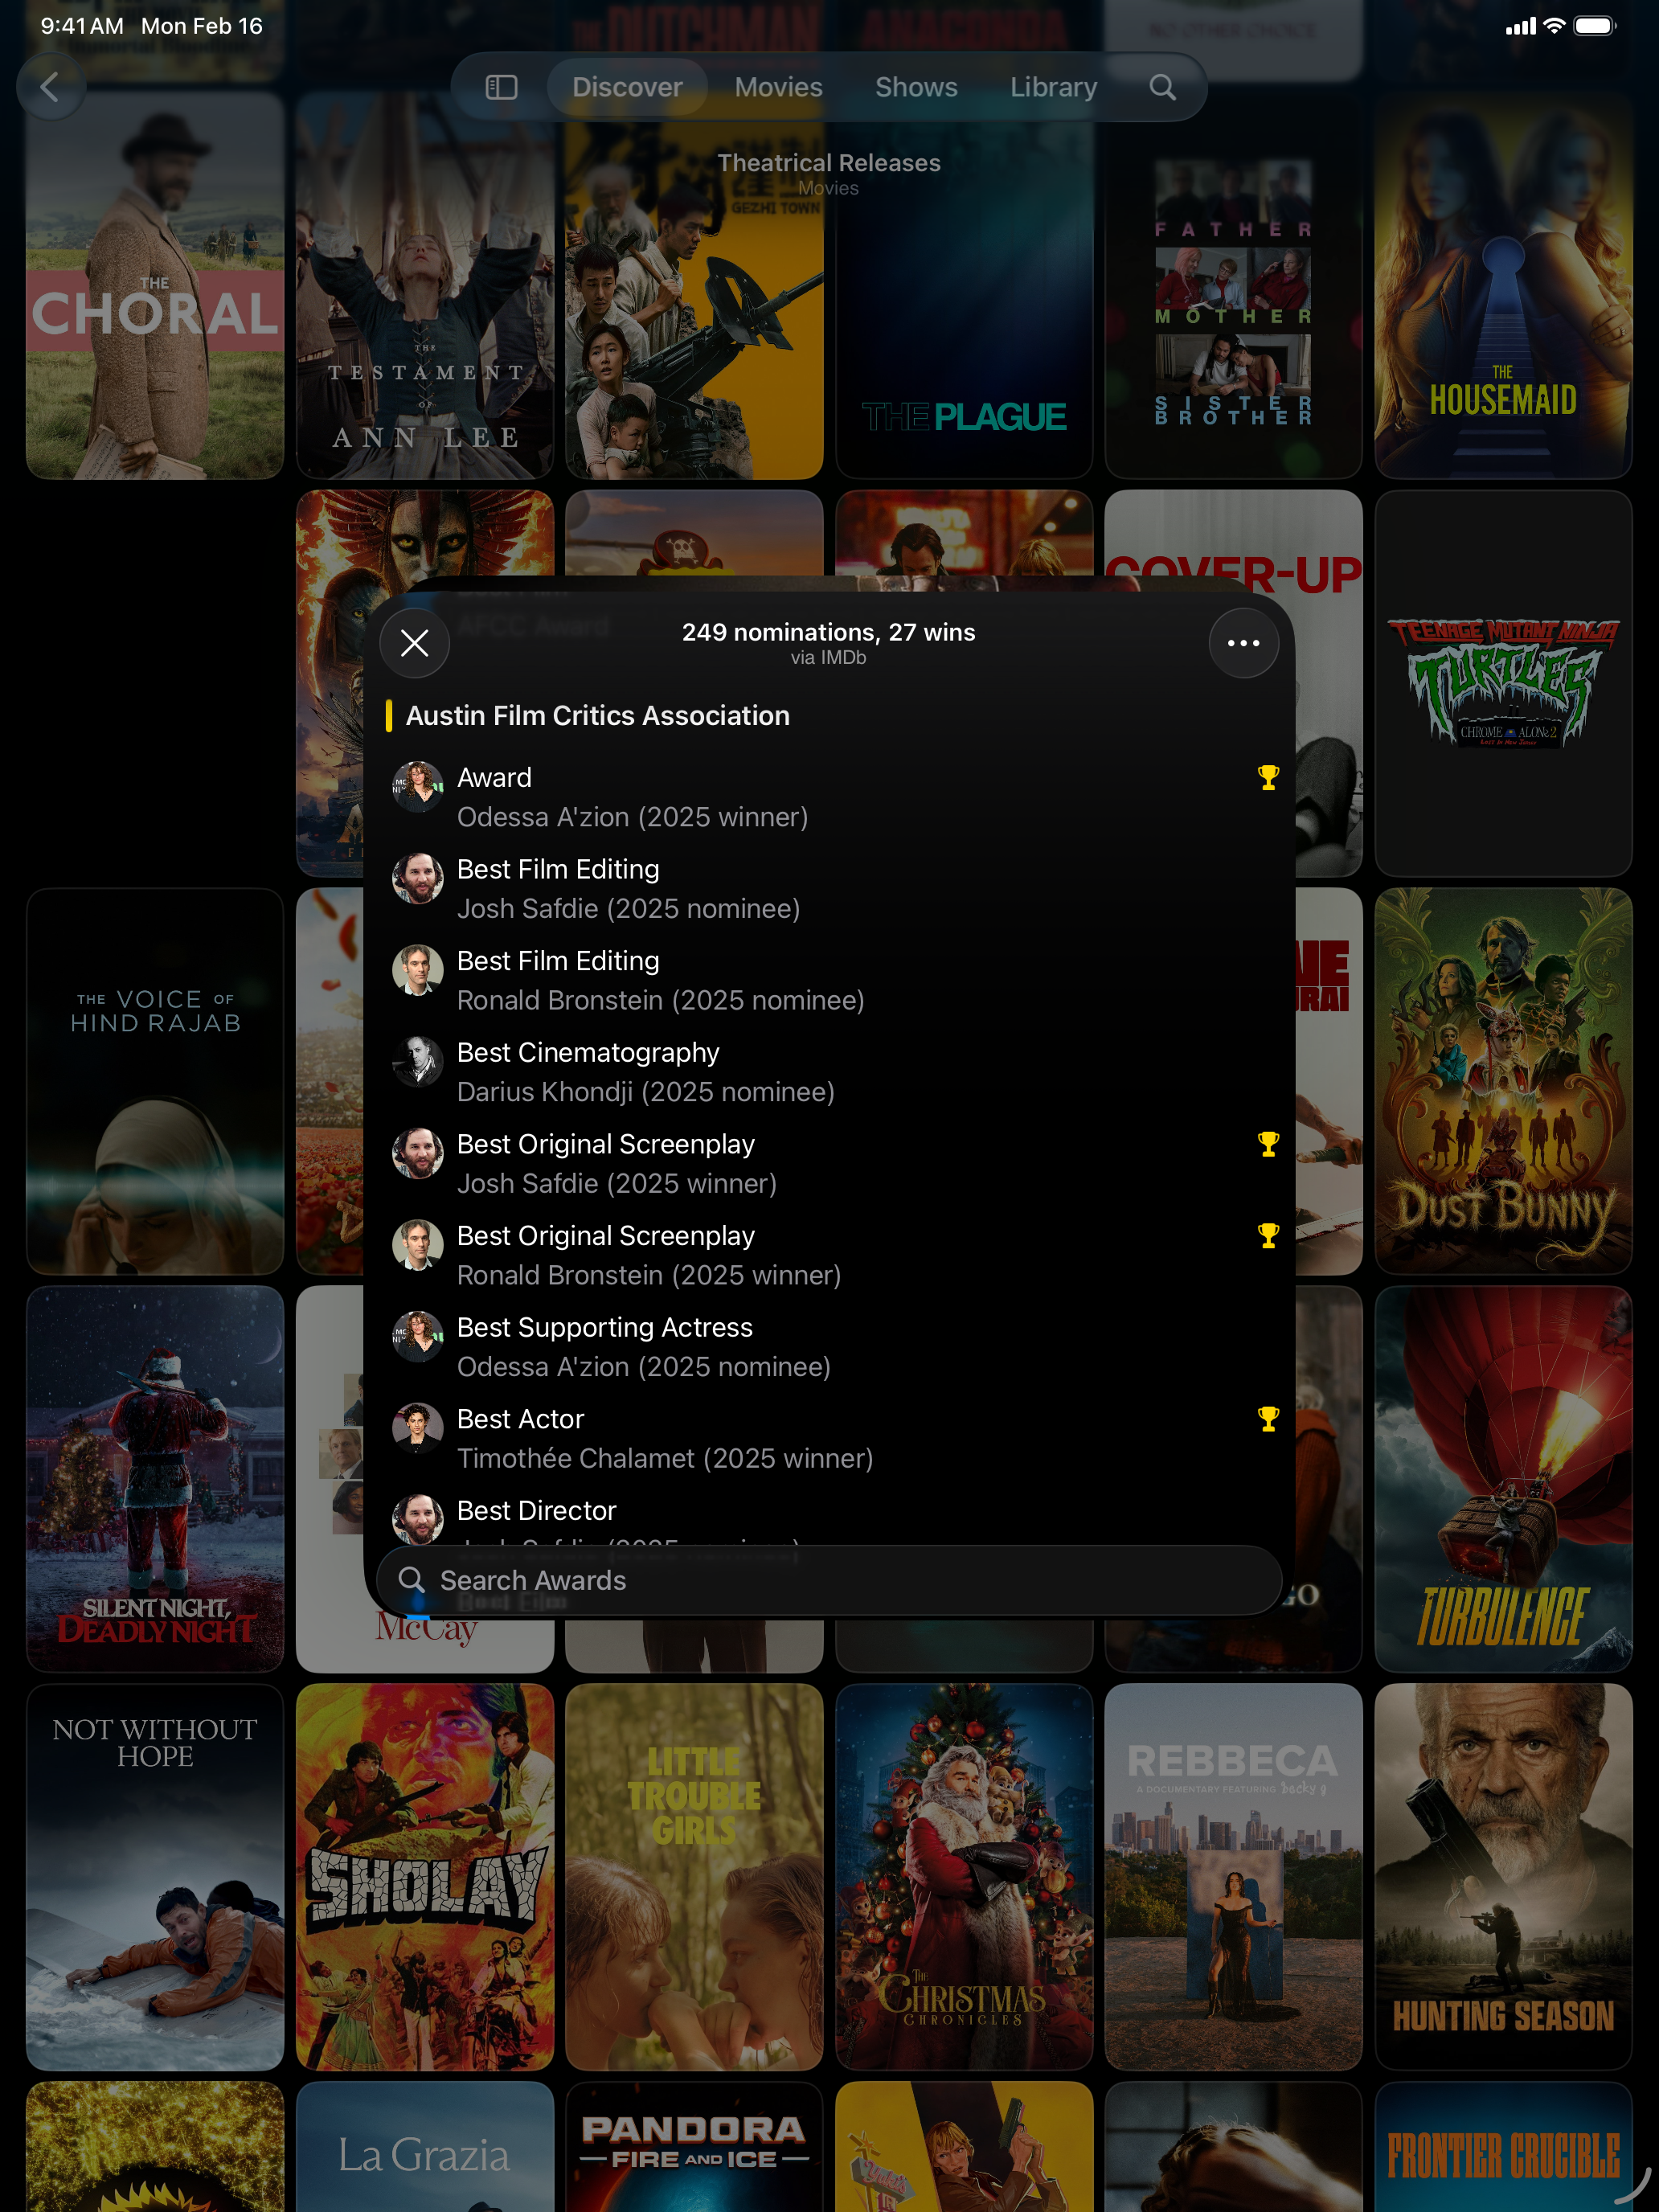Switch to the Library tab
Screen dimensions: 1659x2212
1053,87
